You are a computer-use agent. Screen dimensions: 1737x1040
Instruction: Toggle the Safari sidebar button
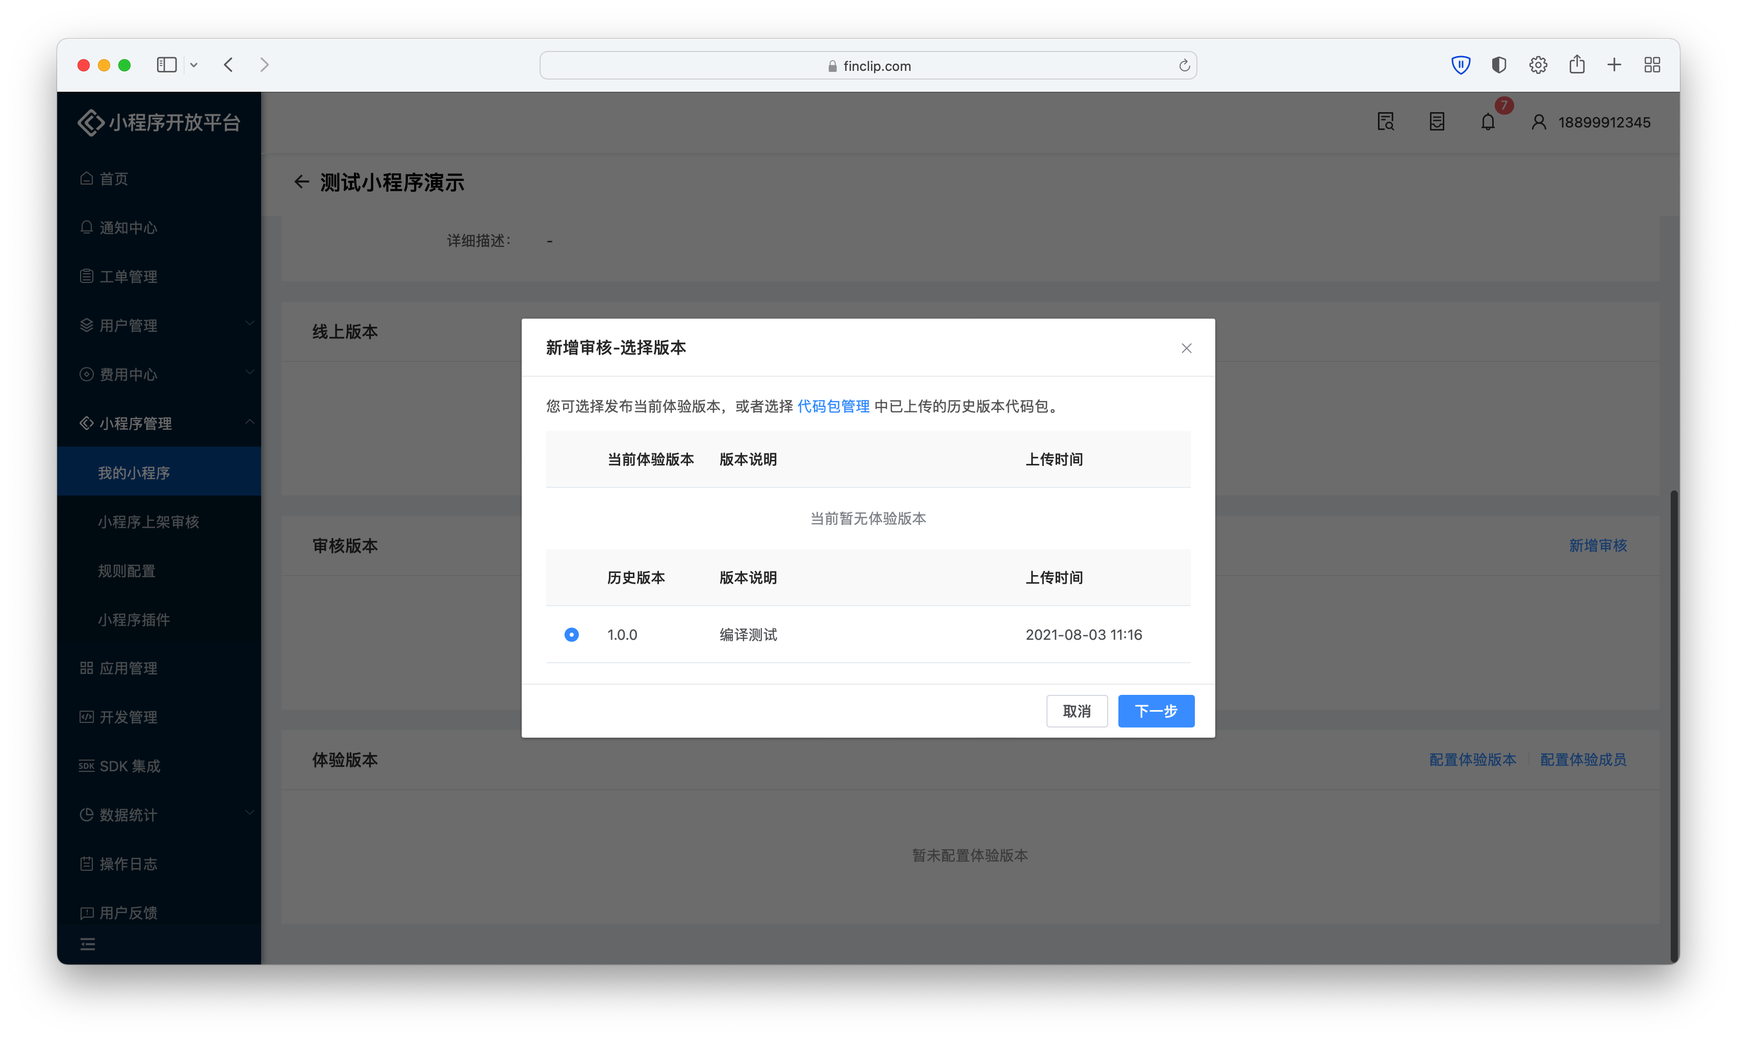pos(166,65)
